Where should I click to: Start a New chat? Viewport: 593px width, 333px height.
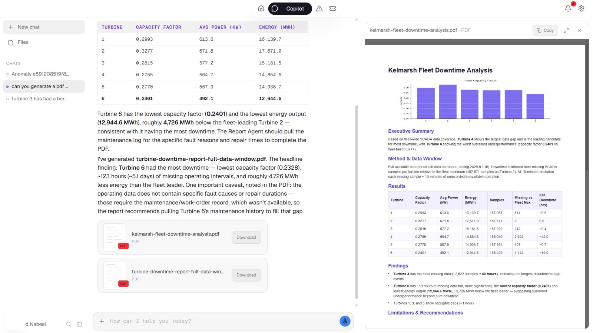coord(44,27)
